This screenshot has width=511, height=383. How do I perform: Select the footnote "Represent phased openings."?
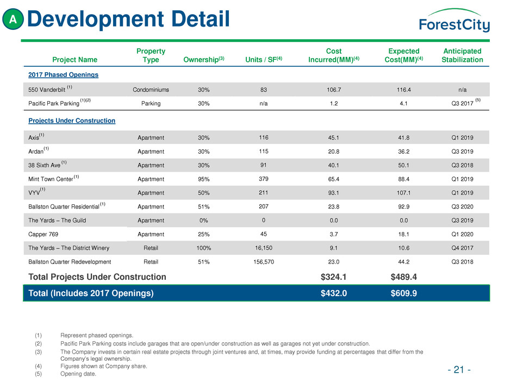click(x=97, y=335)
